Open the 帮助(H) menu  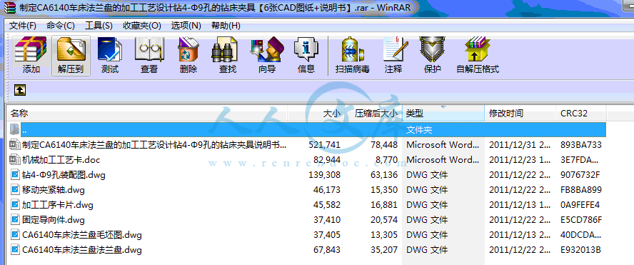(226, 26)
